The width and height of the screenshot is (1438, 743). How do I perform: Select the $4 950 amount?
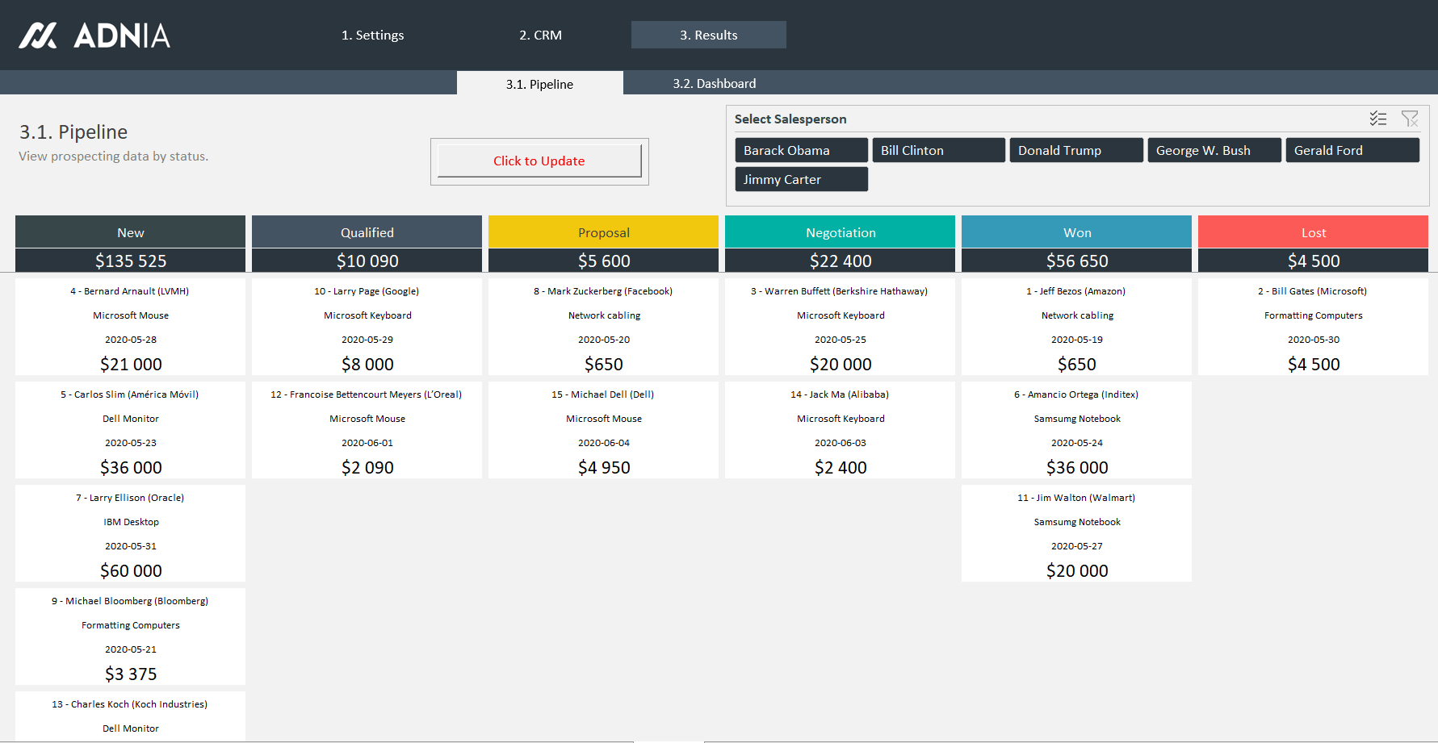604,467
